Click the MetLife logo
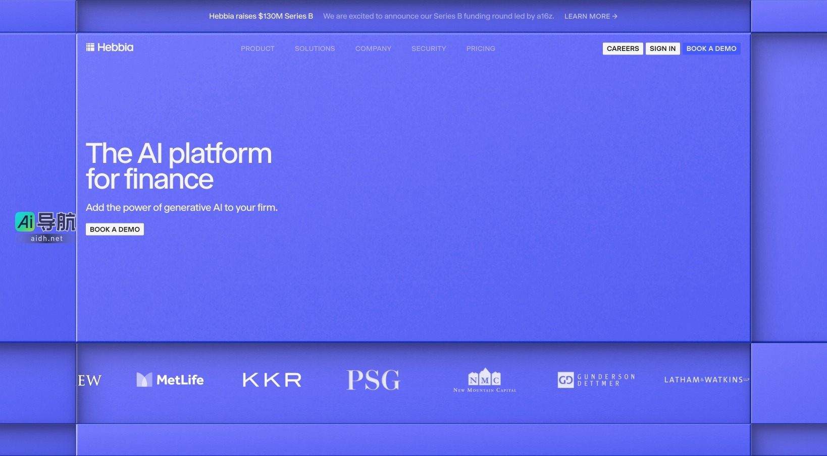Image resolution: width=827 pixels, height=456 pixels. 170,380
